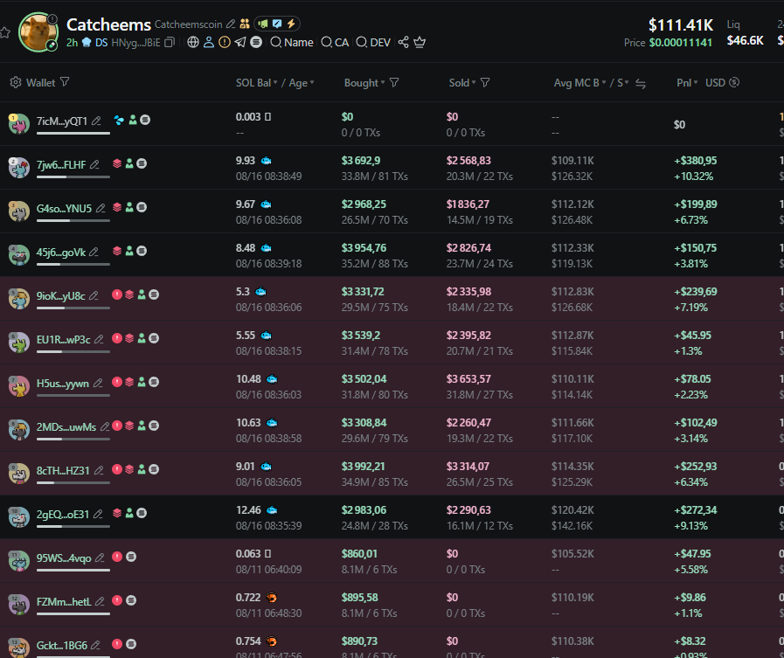Sort by Avg MC B
The width and height of the screenshot is (784, 658).
pos(580,83)
